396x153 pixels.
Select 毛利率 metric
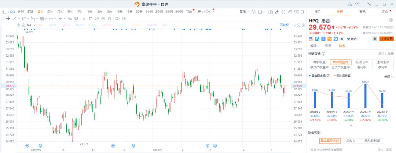(x=362, y=67)
